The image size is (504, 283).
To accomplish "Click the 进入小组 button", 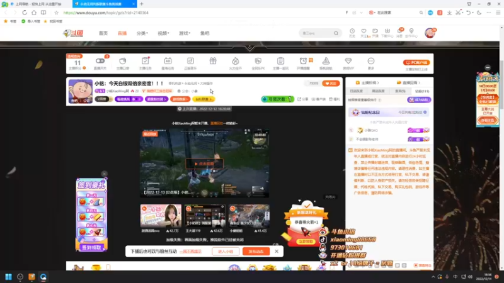I will click(x=226, y=252).
